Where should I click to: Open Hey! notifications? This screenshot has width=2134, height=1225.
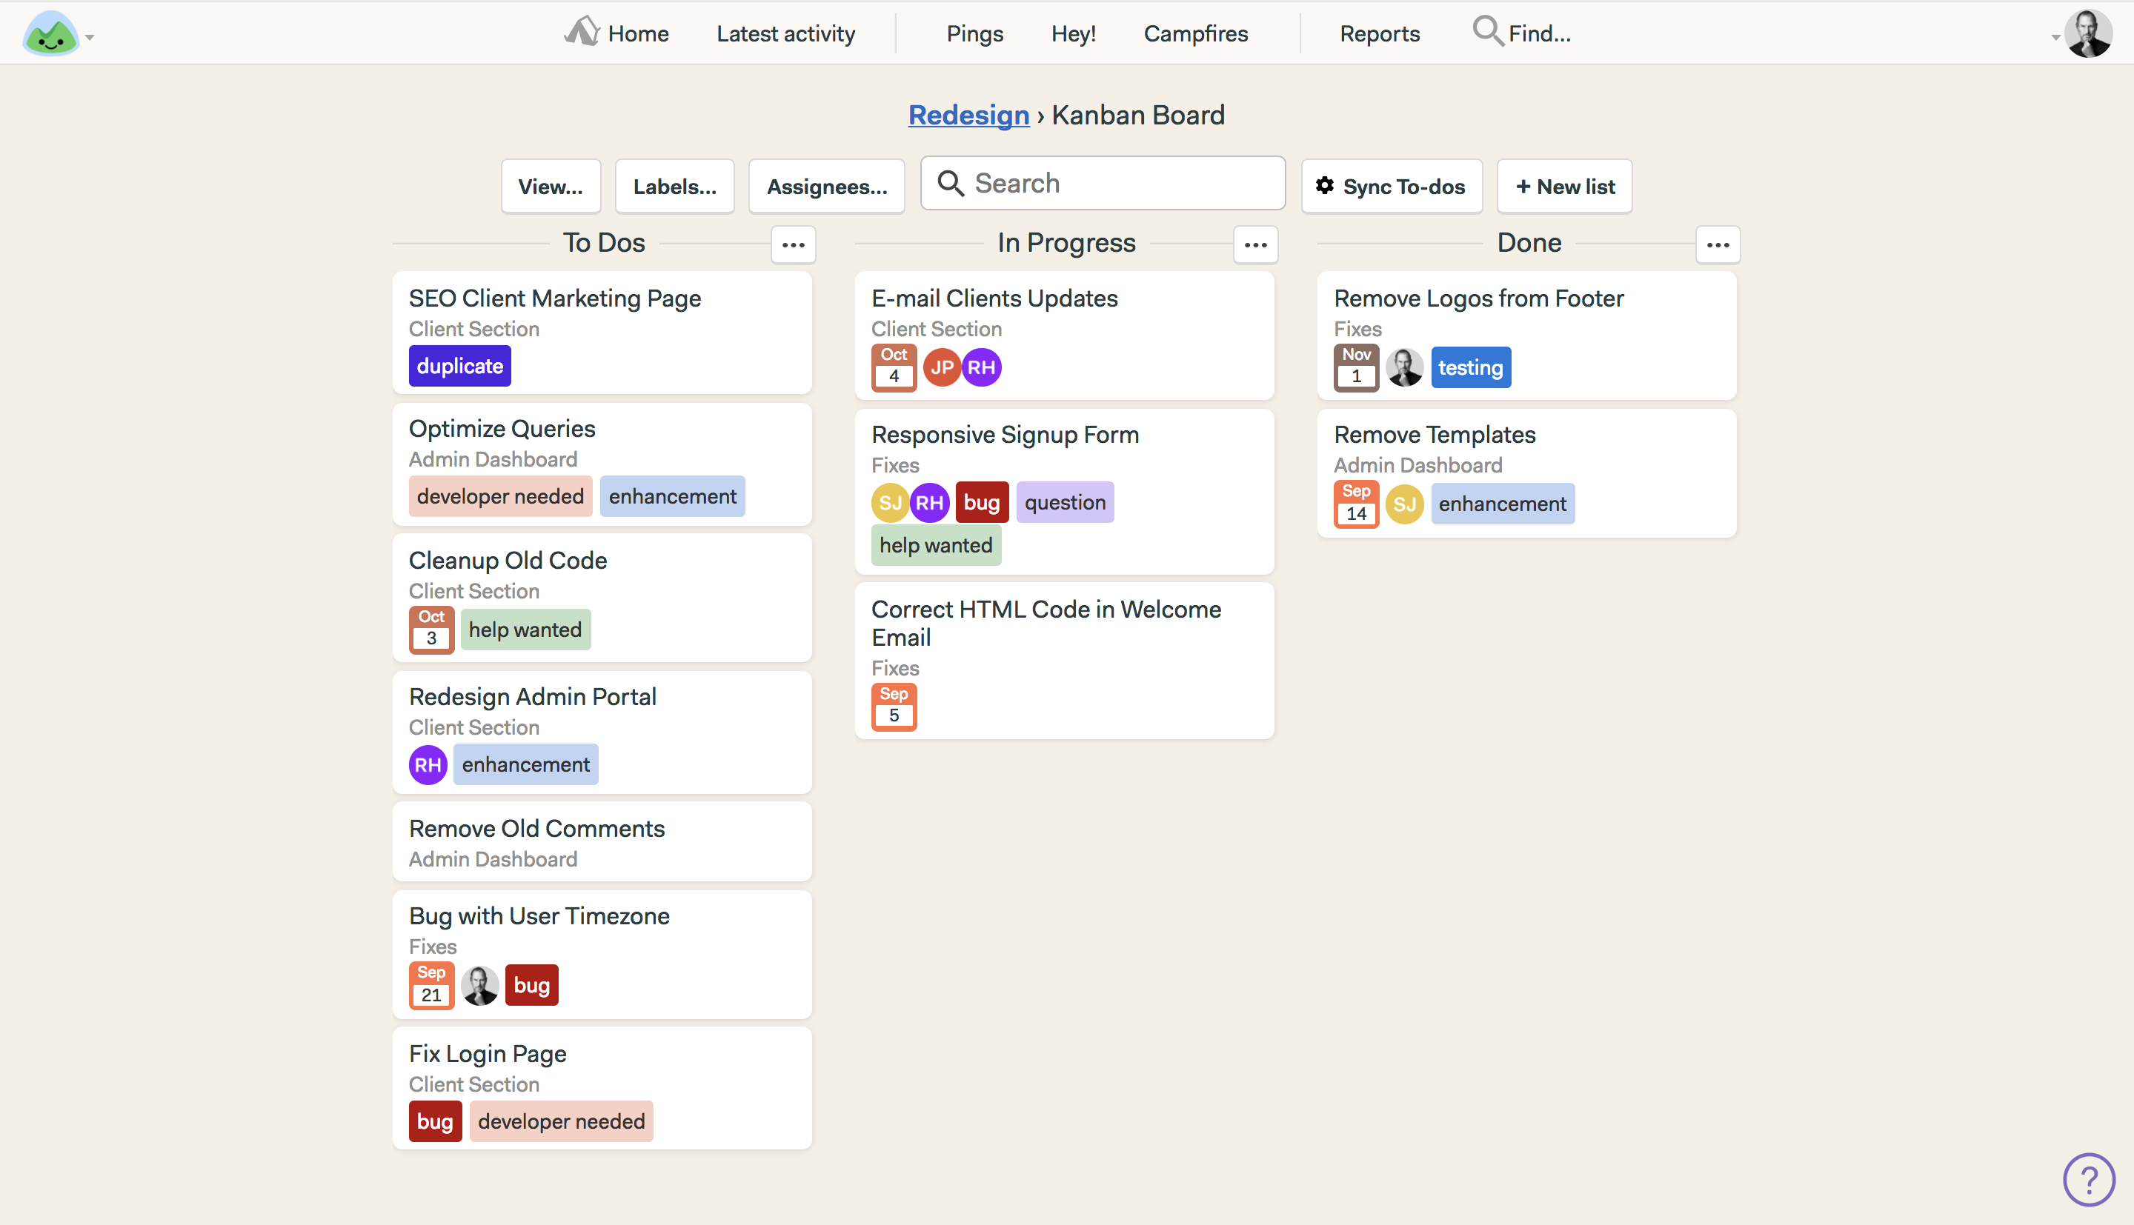tap(1074, 33)
